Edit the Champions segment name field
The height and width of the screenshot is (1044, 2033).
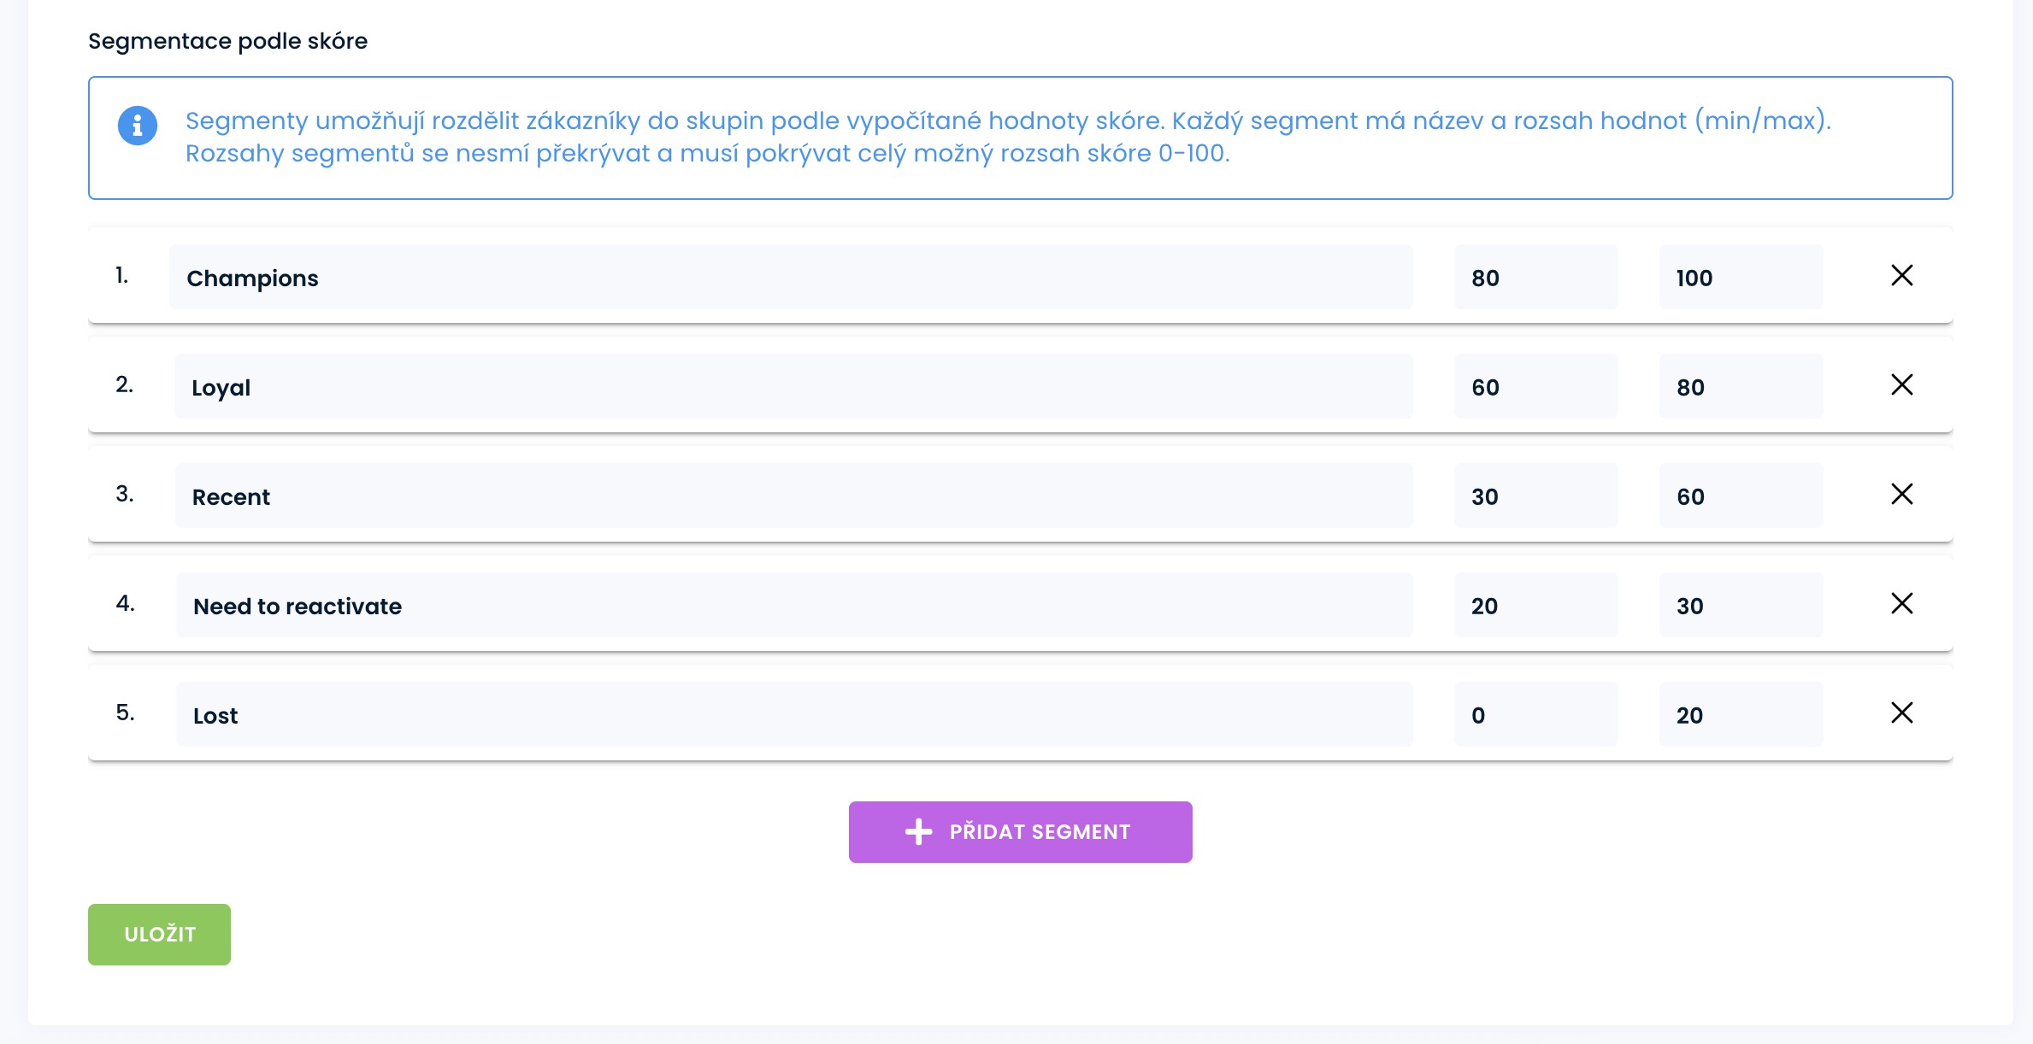pos(790,278)
